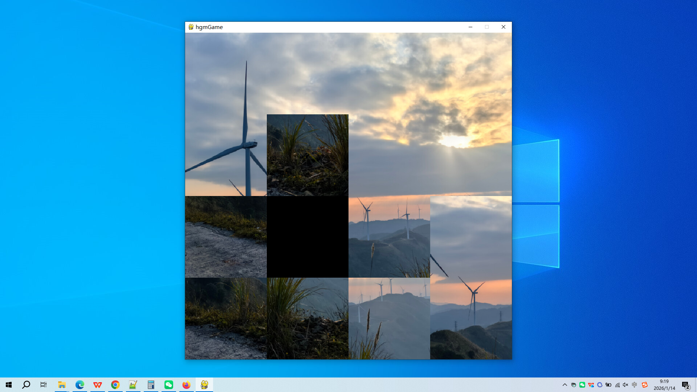Click the Sogou input icon in the system tray
This screenshot has height=392, width=697.
coord(644,384)
